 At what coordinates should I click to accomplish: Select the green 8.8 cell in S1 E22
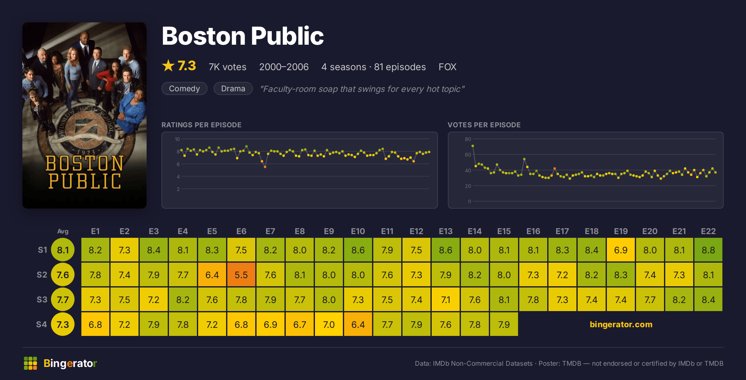[x=708, y=250]
